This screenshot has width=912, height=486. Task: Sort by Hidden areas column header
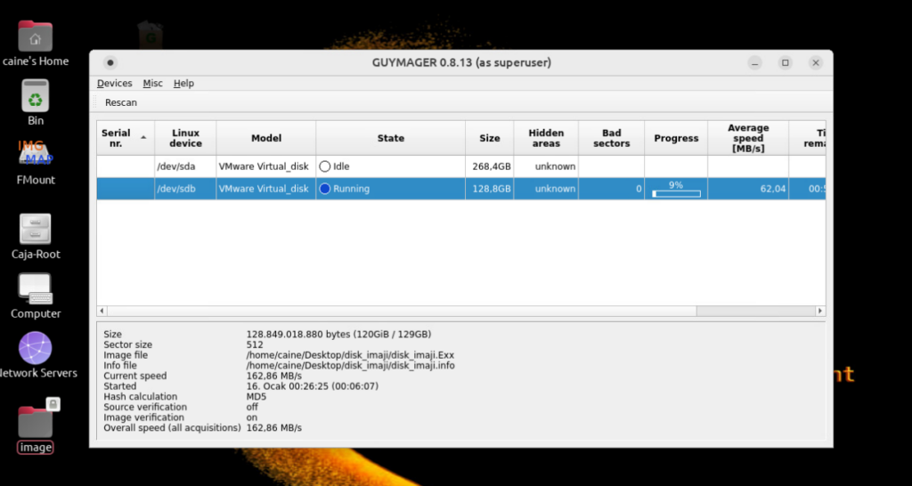coord(546,138)
